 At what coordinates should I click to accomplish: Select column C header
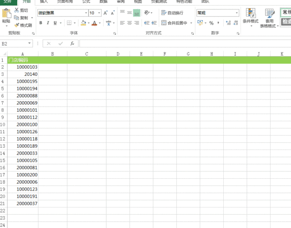(87, 54)
